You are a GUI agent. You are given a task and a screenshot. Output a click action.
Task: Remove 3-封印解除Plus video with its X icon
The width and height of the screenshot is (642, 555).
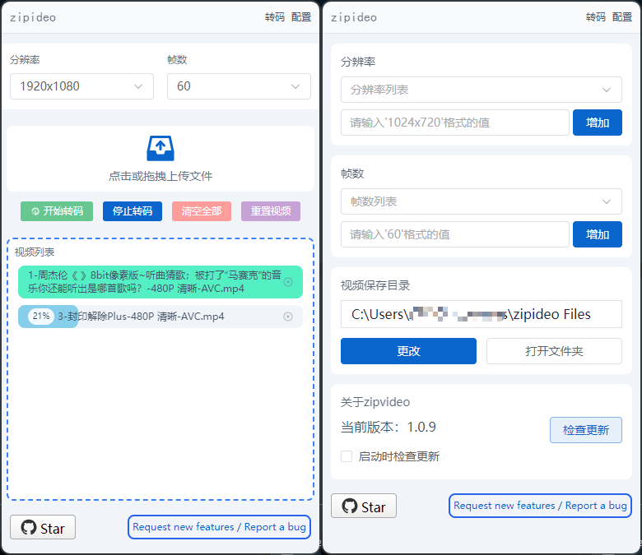point(288,317)
